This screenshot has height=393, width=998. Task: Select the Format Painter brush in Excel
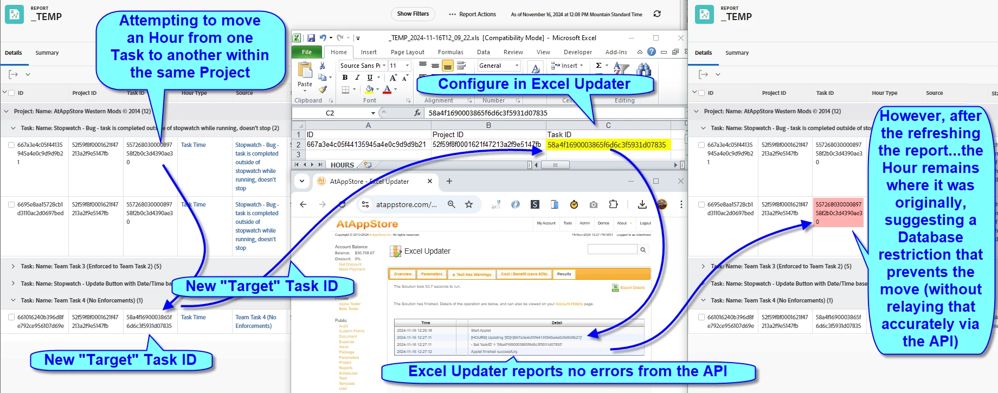[323, 89]
